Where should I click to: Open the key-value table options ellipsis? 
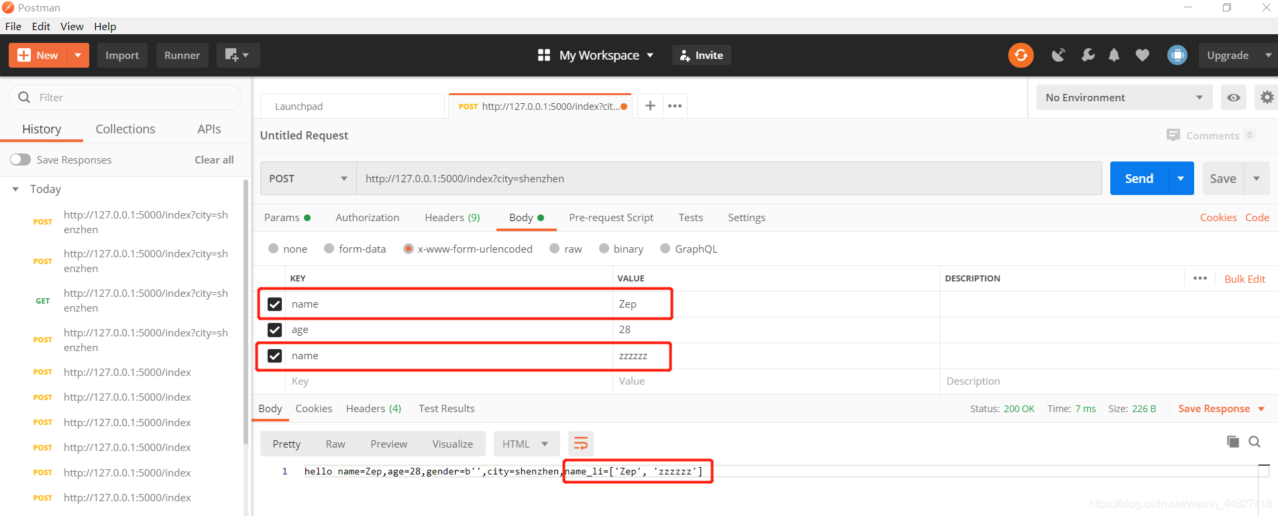click(x=1200, y=278)
